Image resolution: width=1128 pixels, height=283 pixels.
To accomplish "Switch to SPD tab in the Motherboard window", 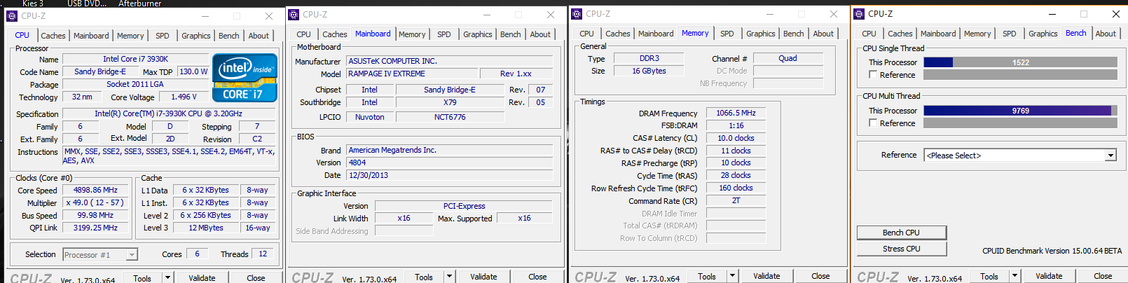I will (x=444, y=34).
